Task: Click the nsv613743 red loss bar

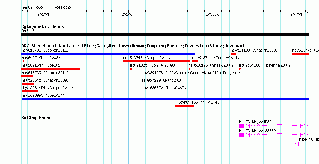Action: pyautogui.click(x=156, y=61)
